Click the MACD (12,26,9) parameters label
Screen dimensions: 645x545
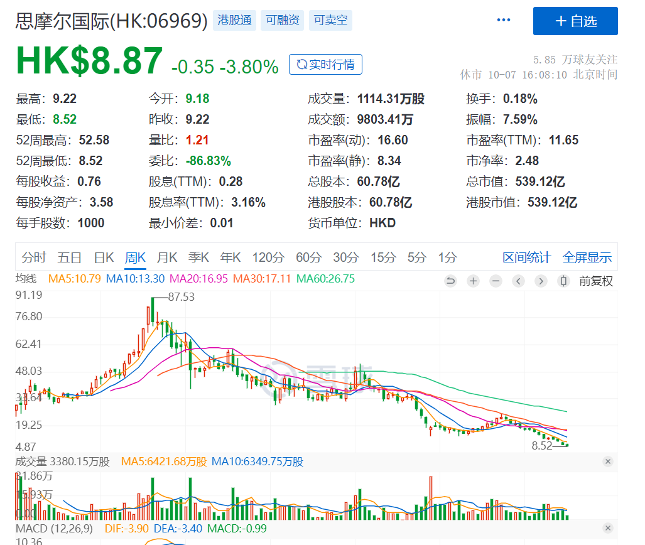coord(54,529)
